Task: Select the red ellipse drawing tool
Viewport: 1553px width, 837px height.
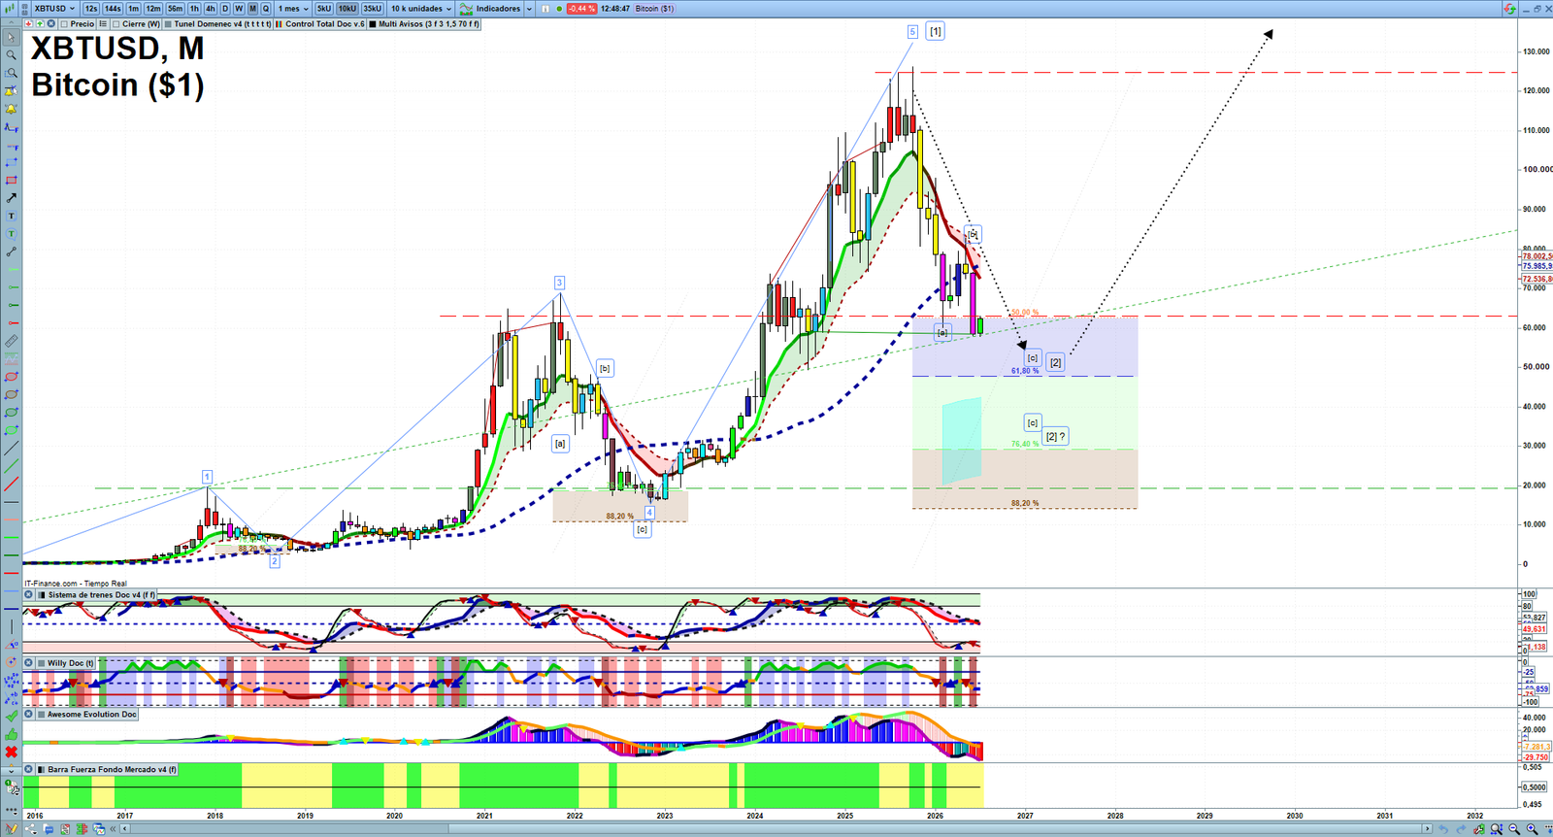Action: tap(12, 377)
